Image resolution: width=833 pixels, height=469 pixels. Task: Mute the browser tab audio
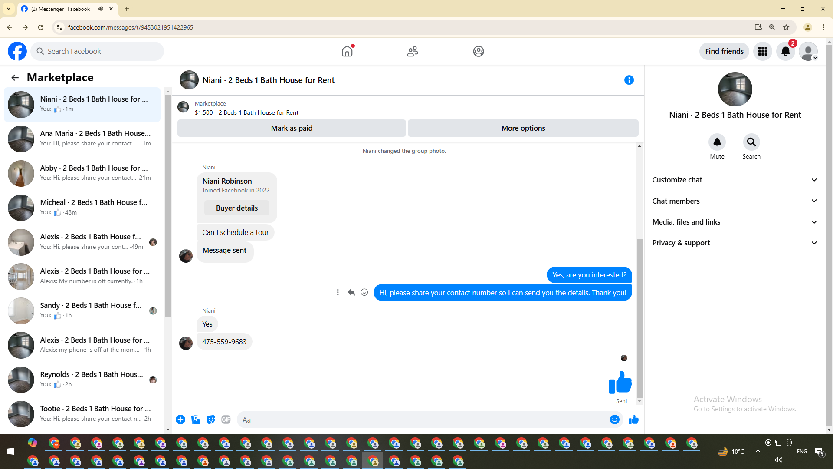coord(101,9)
